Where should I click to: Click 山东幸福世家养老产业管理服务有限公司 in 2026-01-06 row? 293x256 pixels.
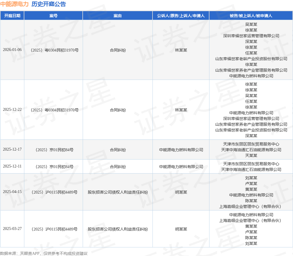pyautogui.click(x=251, y=70)
